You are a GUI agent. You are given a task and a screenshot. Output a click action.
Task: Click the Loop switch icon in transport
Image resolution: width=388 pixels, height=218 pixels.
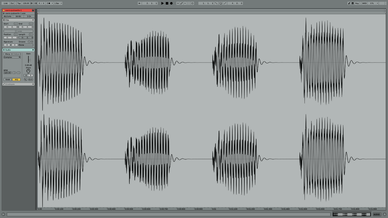coord(220,3)
